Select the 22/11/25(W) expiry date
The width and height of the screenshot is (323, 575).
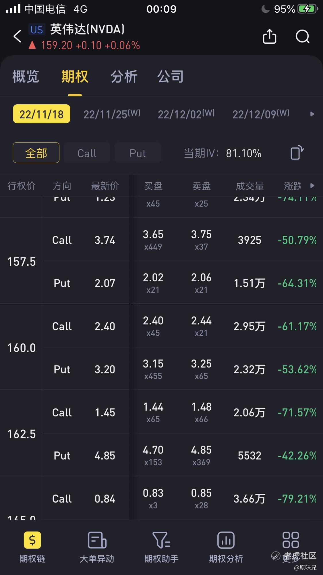click(x=112, y=114)
